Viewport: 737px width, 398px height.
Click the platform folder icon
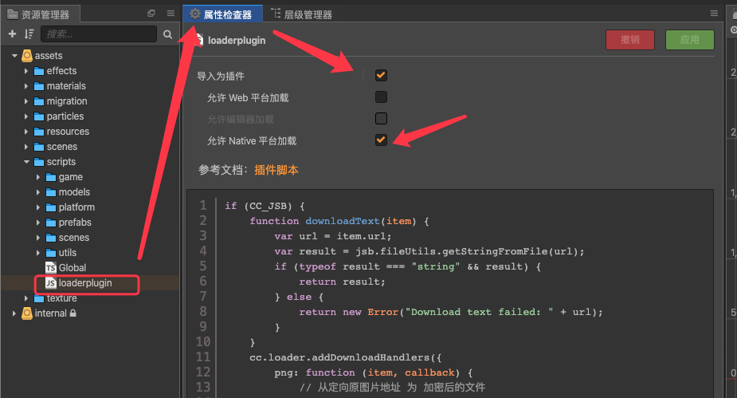(x=51, y=207)
